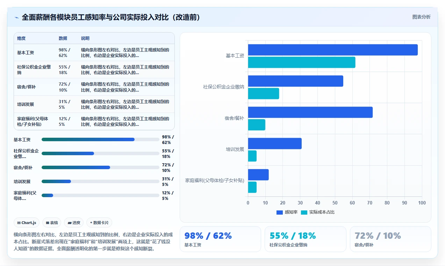Image resolution: width=445 pixels, height=266 pixels.
Task: Click the 宿舍/餐补 progress bar
Action: (x=100, y=167)
